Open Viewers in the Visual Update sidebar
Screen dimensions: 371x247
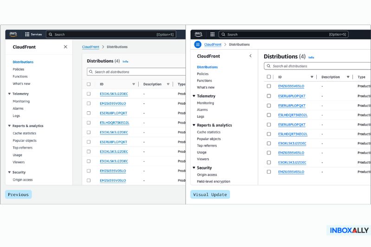click(203, 159)
